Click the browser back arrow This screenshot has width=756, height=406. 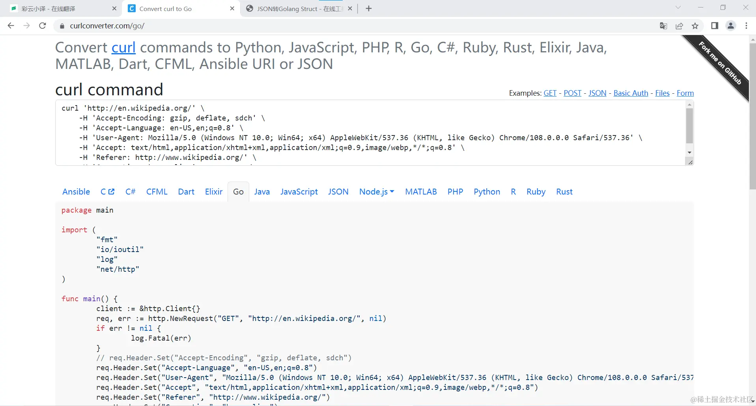tap(11, 26)
